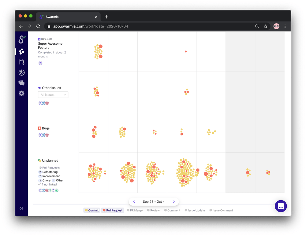
Task: Toggle the Commit filter in the legend
Action: [x=91, y=210]
